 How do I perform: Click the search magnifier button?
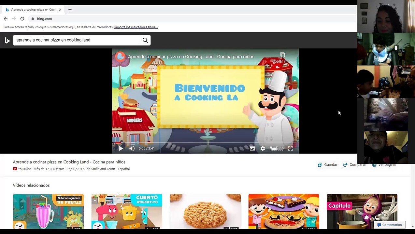point(145,40)
